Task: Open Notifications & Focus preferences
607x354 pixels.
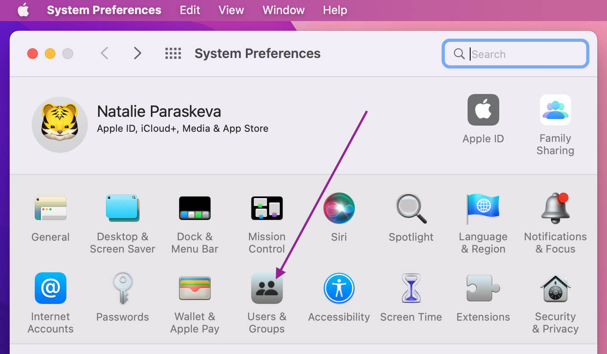Action: pyautogui.click(x=555, y=209)
